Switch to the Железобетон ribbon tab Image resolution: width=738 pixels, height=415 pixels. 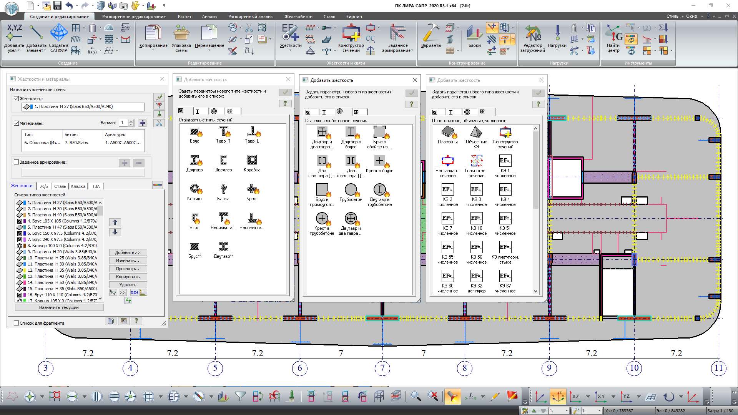click(298, 17)
